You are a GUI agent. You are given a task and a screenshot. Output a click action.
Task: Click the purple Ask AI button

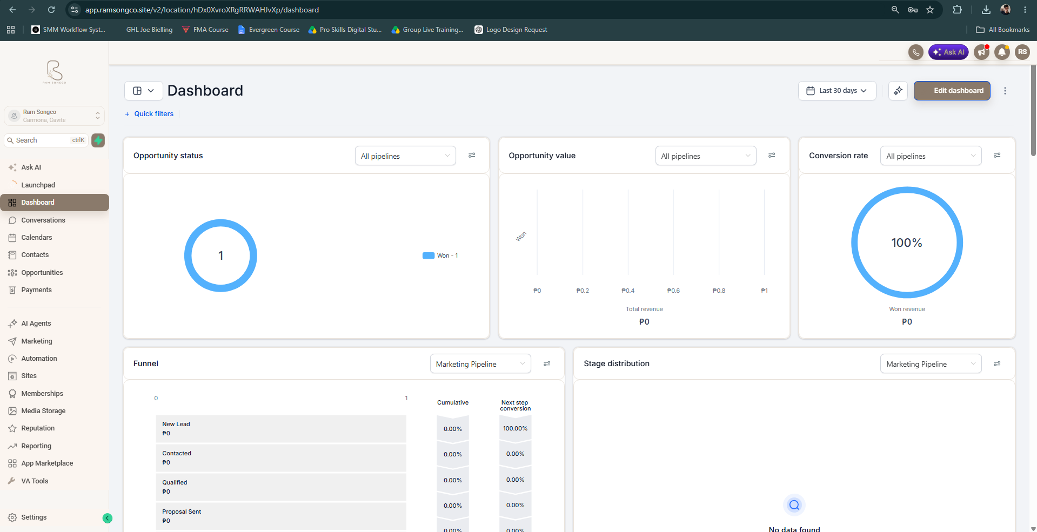point(948,52)
